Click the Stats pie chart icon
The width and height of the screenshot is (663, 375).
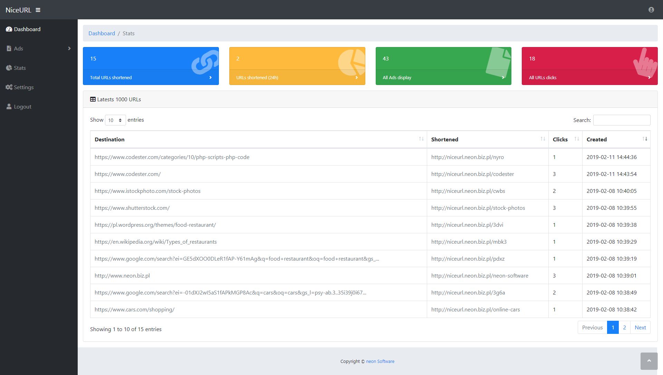pyautogui.click(x=9, y=68)
